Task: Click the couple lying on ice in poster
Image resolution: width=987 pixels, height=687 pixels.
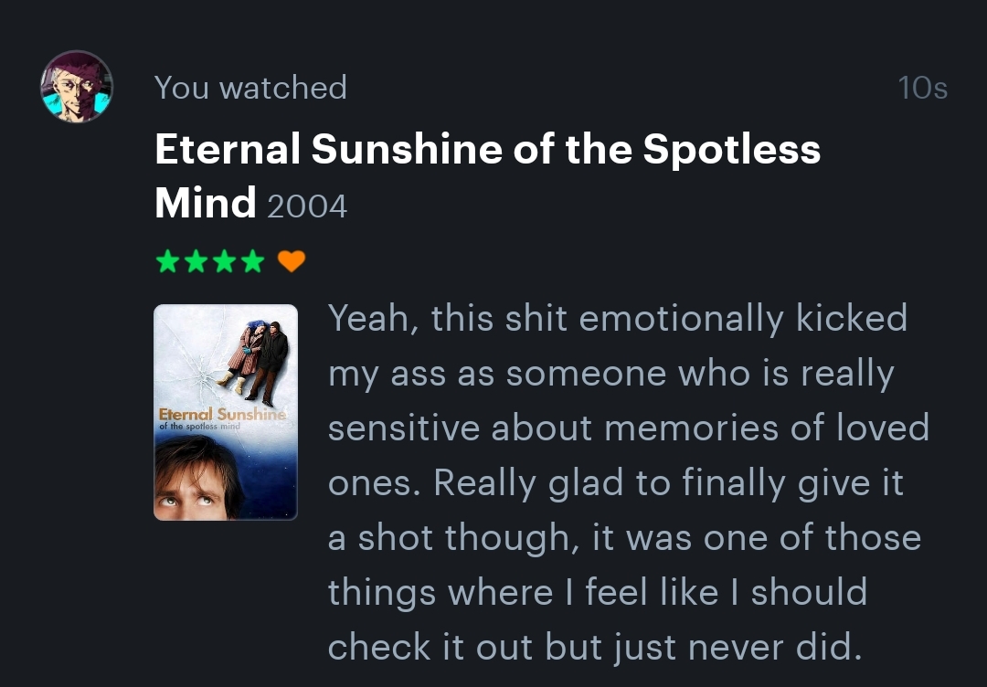Action: 256,358
